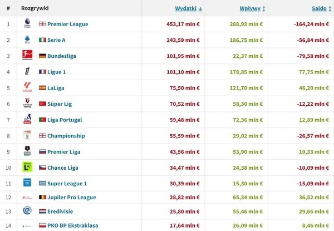Click the Belgian flag beside Jupiler Pro League
Viewport: 334px width, 231px height.
pos(42,198)
